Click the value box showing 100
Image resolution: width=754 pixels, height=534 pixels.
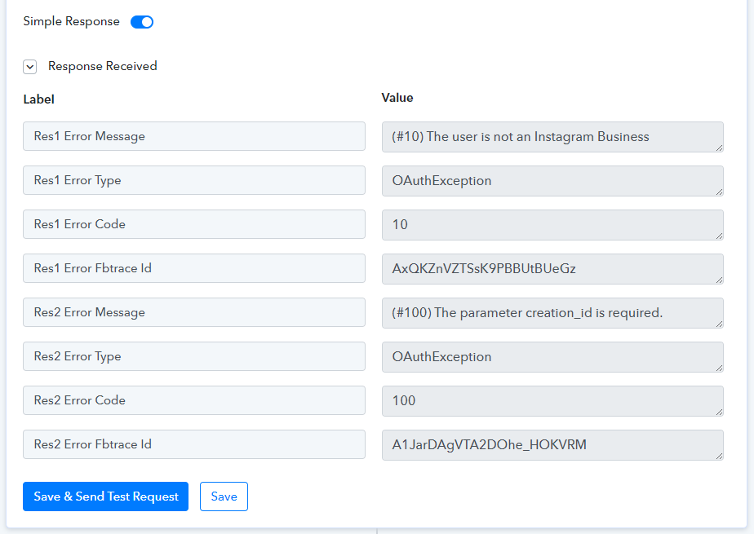(x=552, y=401)
